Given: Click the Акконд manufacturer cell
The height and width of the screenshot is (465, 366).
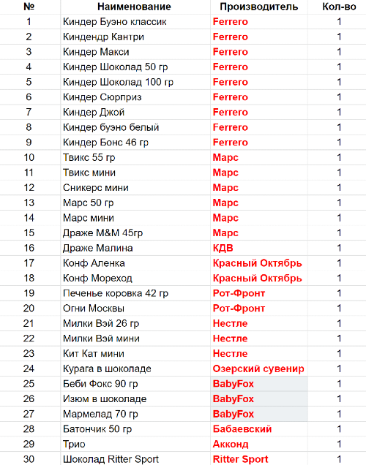Looking at the screenshot, I should click(259, 444).
